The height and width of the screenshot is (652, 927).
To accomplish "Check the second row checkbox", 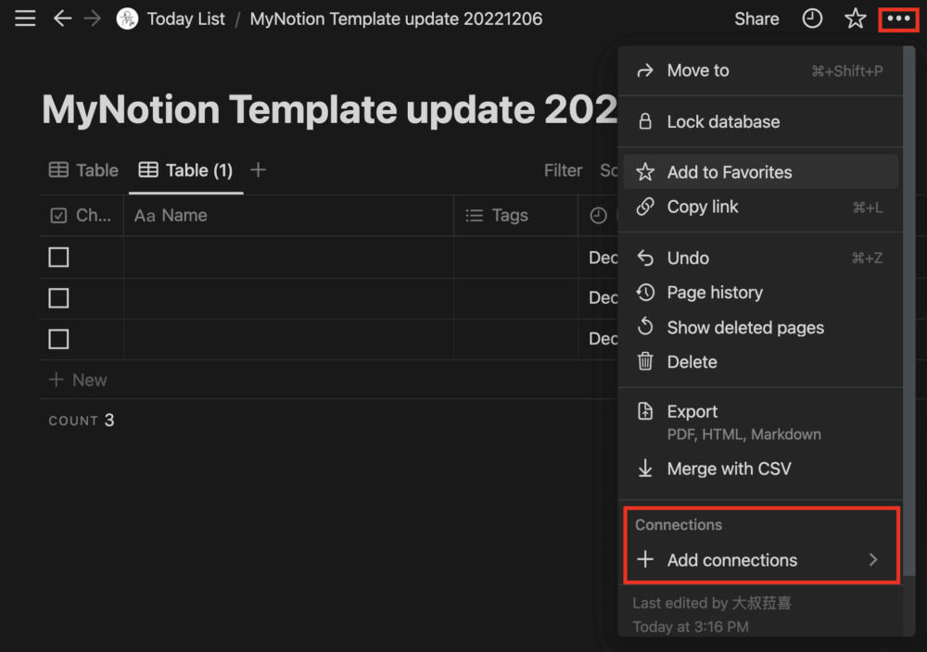I will 58,298.
